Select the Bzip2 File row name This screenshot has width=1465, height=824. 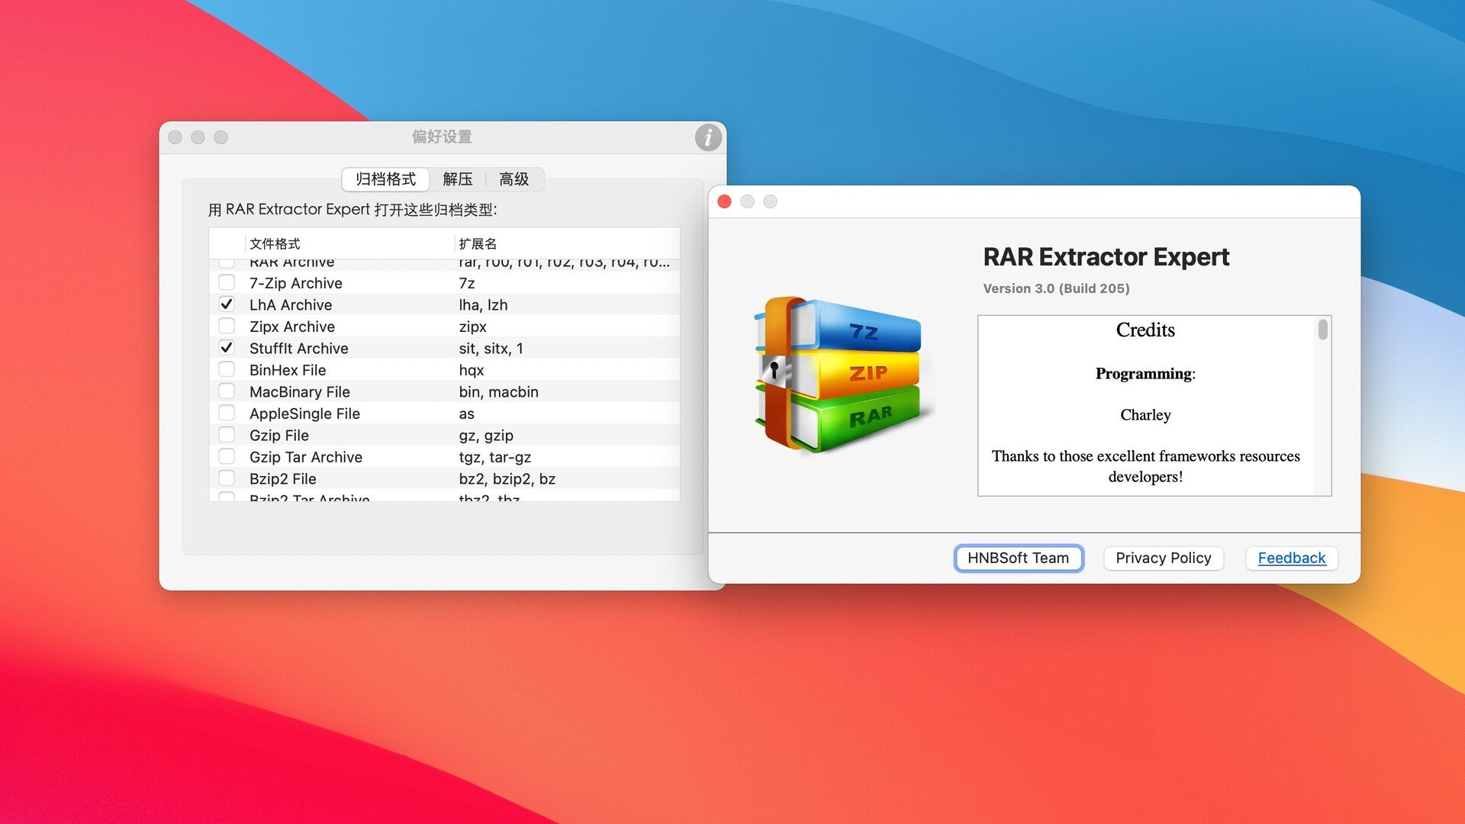click(283, 478)
